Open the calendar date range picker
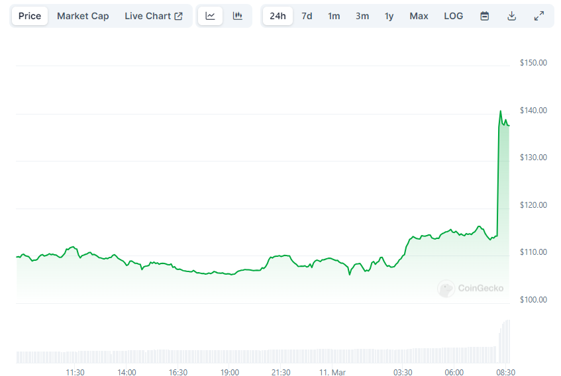 pyautogui.click(x=484, y=16)
